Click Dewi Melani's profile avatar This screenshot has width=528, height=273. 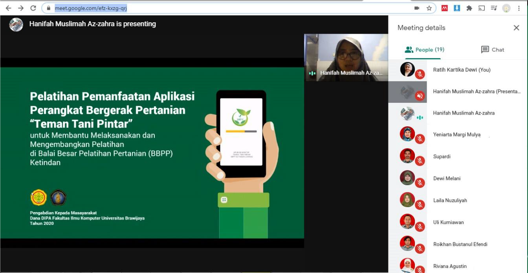(x=407, y=178)
